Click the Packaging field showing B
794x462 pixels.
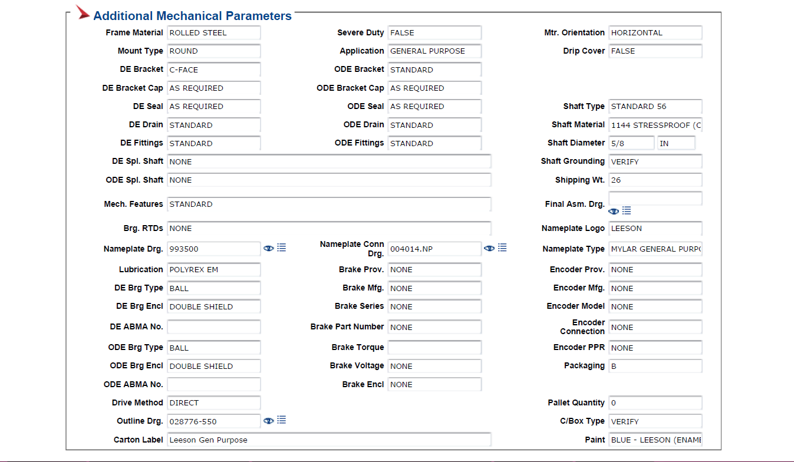tap(655, 366)
